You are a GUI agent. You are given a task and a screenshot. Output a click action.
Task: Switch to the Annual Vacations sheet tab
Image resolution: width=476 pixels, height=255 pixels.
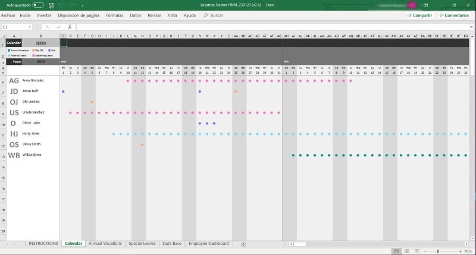105,244
